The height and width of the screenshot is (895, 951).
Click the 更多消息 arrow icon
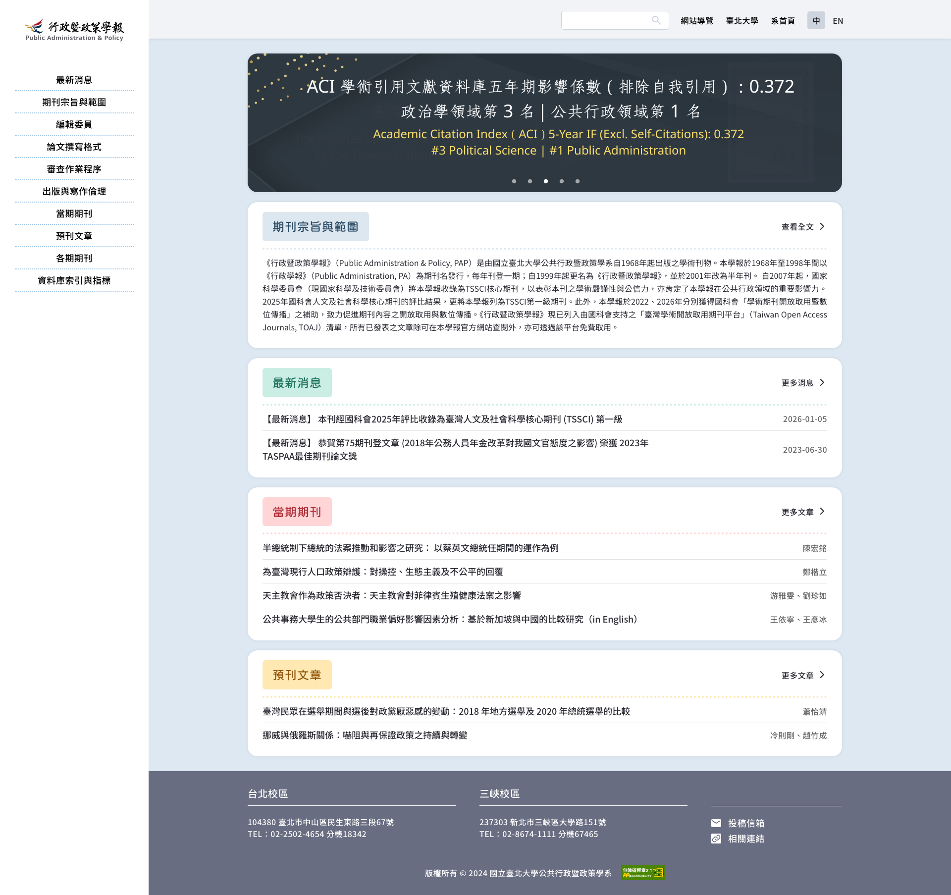[822, 382]
